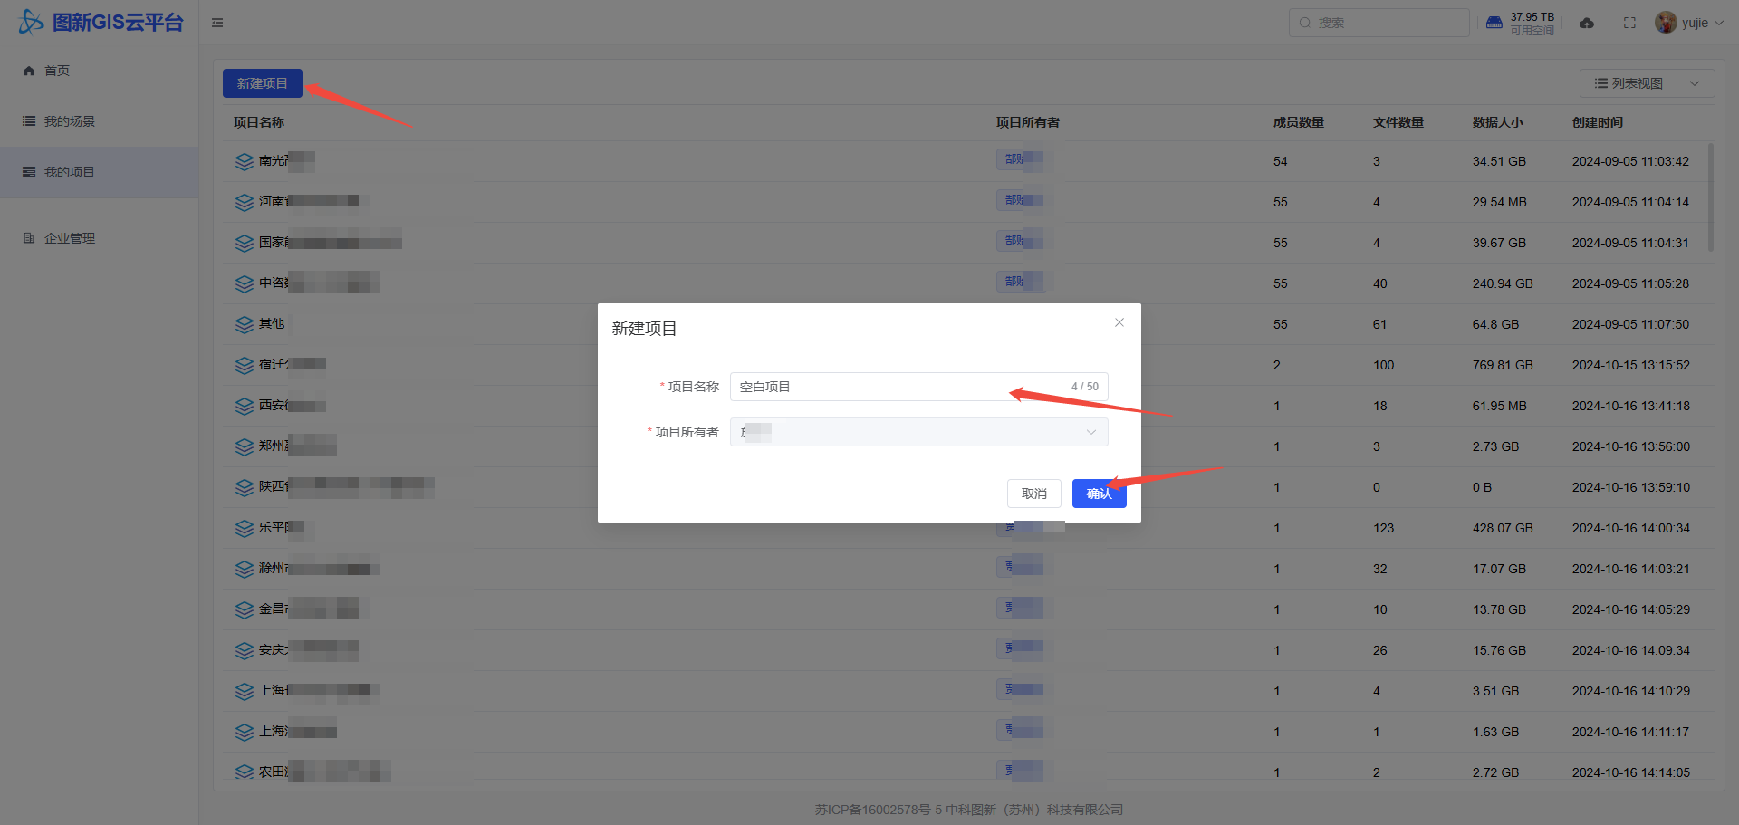1739x825 pixels.
Task: Click the cloud upload icon in header
Action: (1587, 23)
